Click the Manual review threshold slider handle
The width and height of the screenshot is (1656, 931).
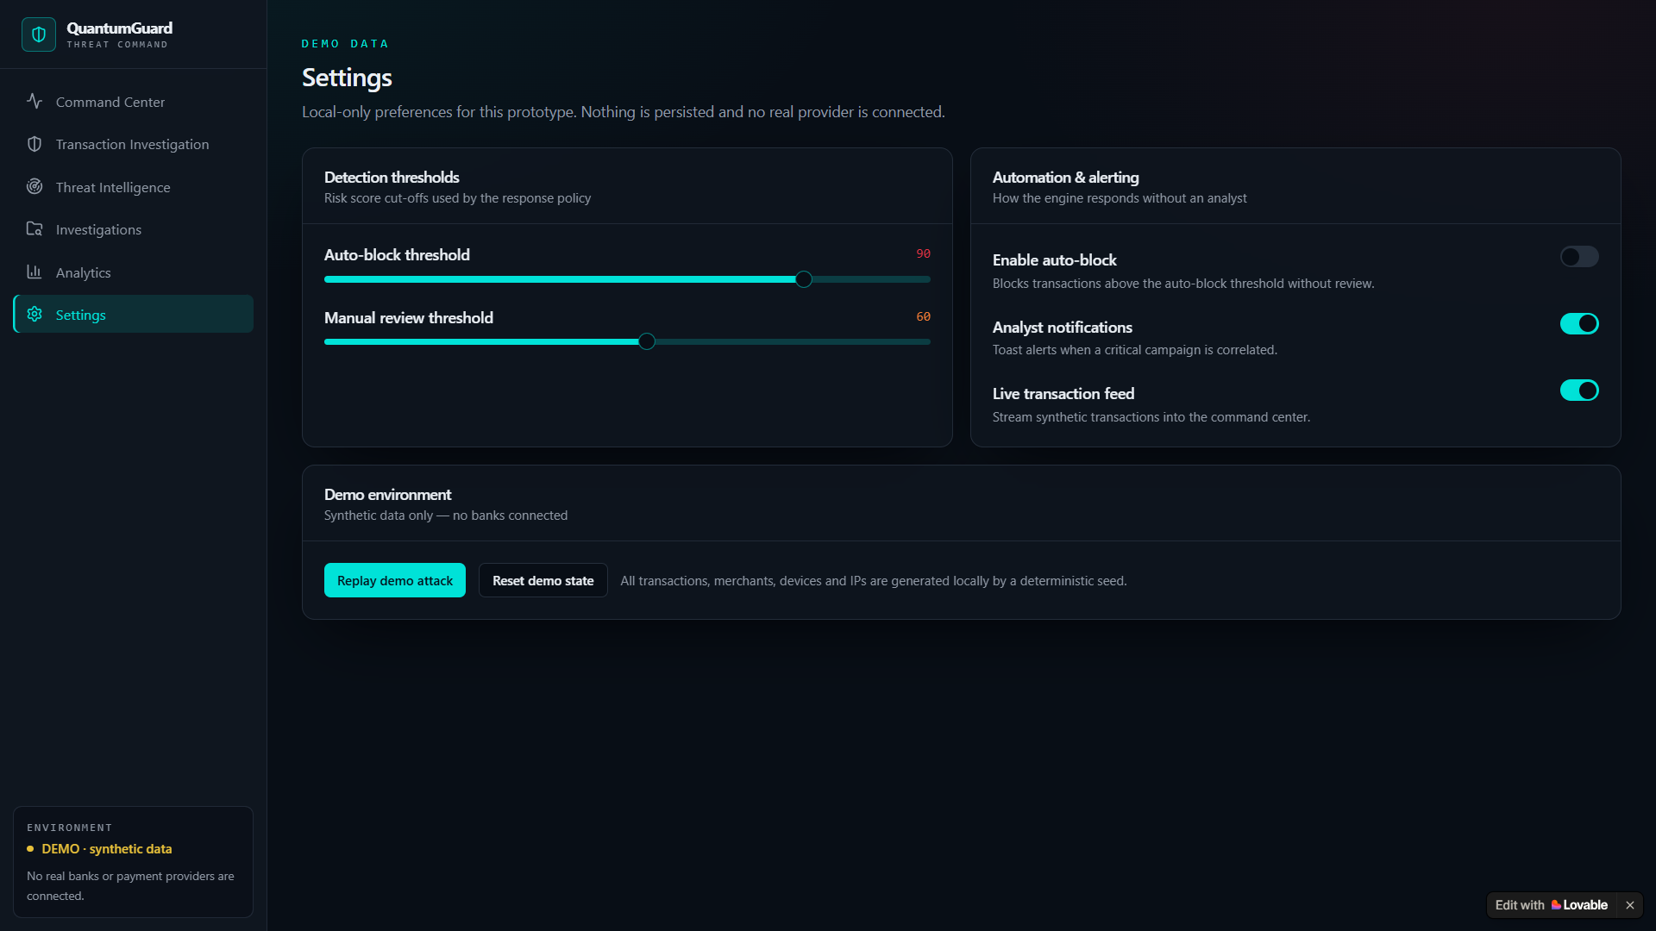click(647, 341)
